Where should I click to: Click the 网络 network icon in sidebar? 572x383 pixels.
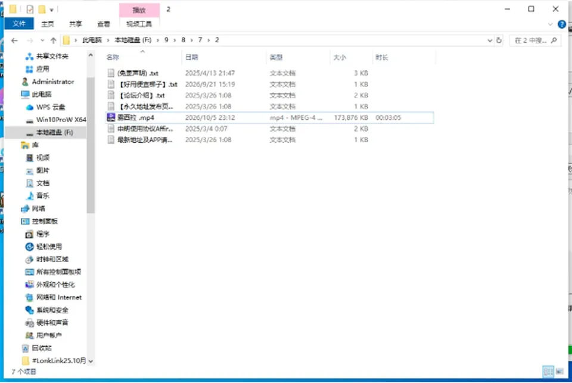pyautogui.click(x=25, y=208)
